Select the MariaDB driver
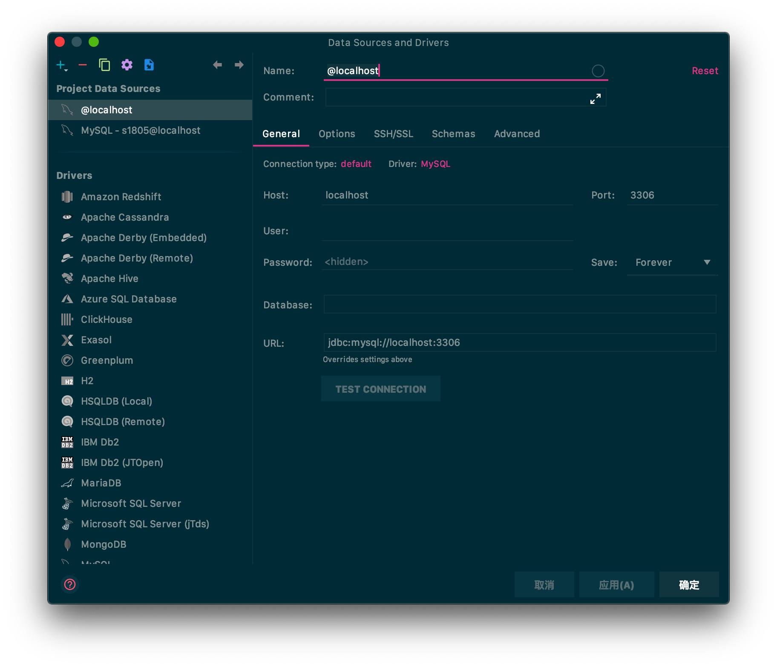777x667 pixels. tap(150, 483)
